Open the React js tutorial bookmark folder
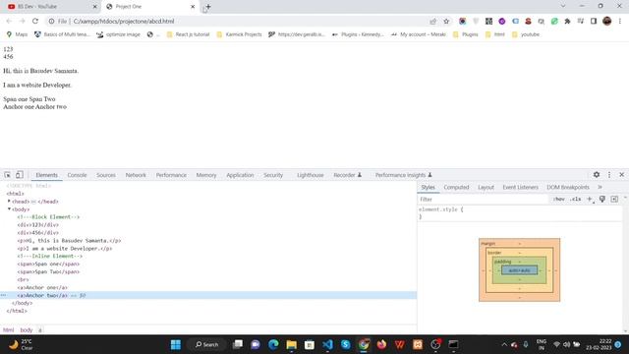This screenshot has height=354, width=629. click(188, 34)
